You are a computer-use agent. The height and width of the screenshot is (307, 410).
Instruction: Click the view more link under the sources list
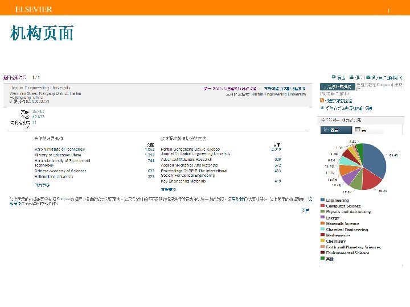click(169, 189)
